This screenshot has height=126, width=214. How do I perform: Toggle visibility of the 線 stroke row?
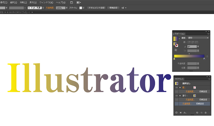pyautogui.click(x=177, y=88)
